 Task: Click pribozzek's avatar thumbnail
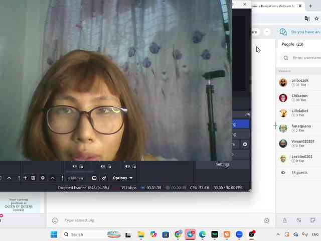click(x=283, y=82)
